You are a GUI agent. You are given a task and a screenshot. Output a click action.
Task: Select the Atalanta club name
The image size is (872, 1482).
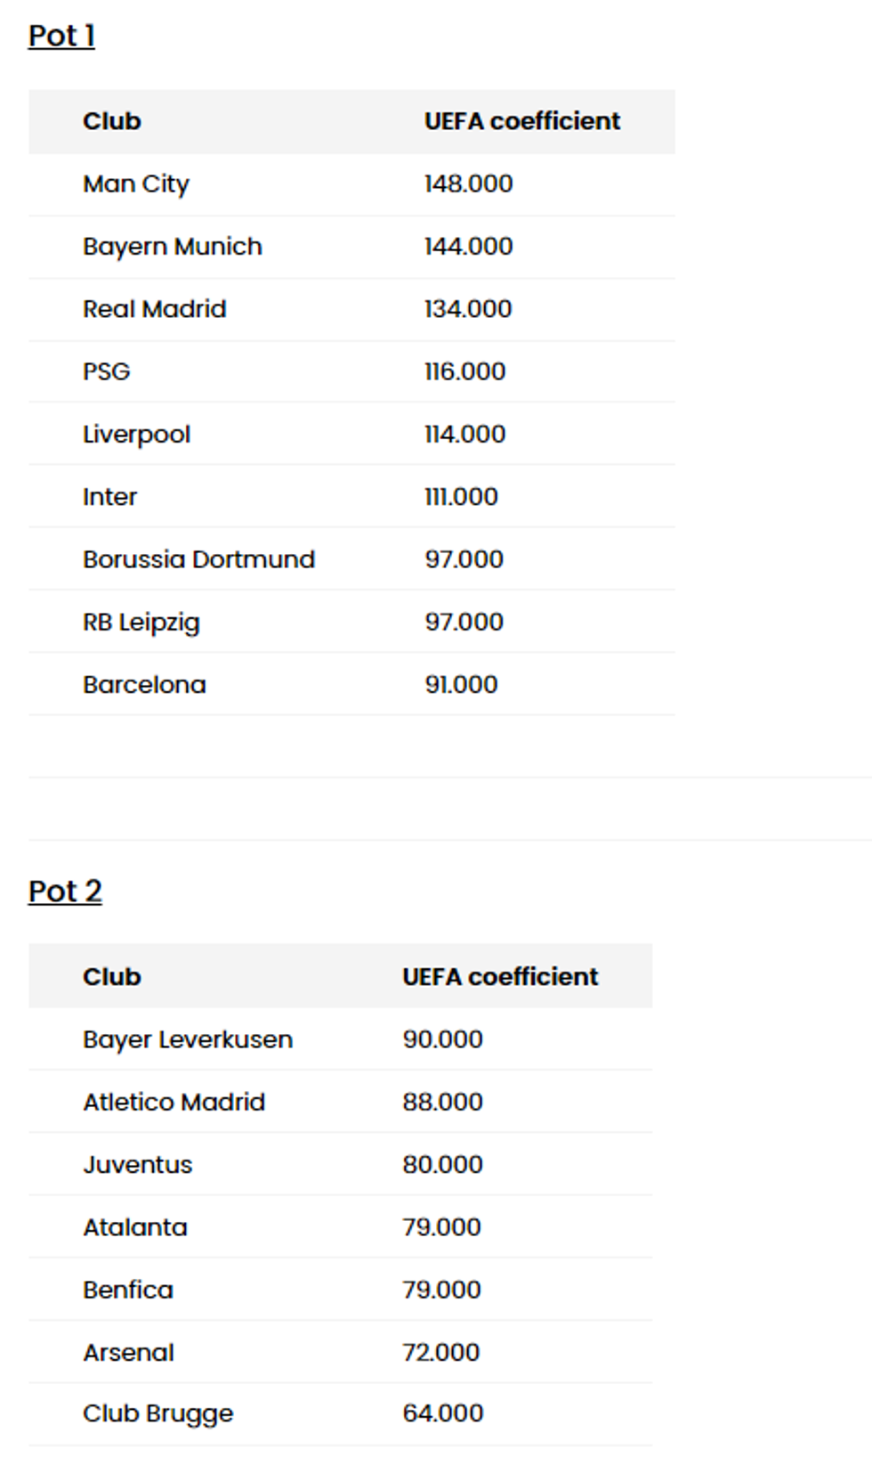pyautogui.click(x=135, y=1227)
